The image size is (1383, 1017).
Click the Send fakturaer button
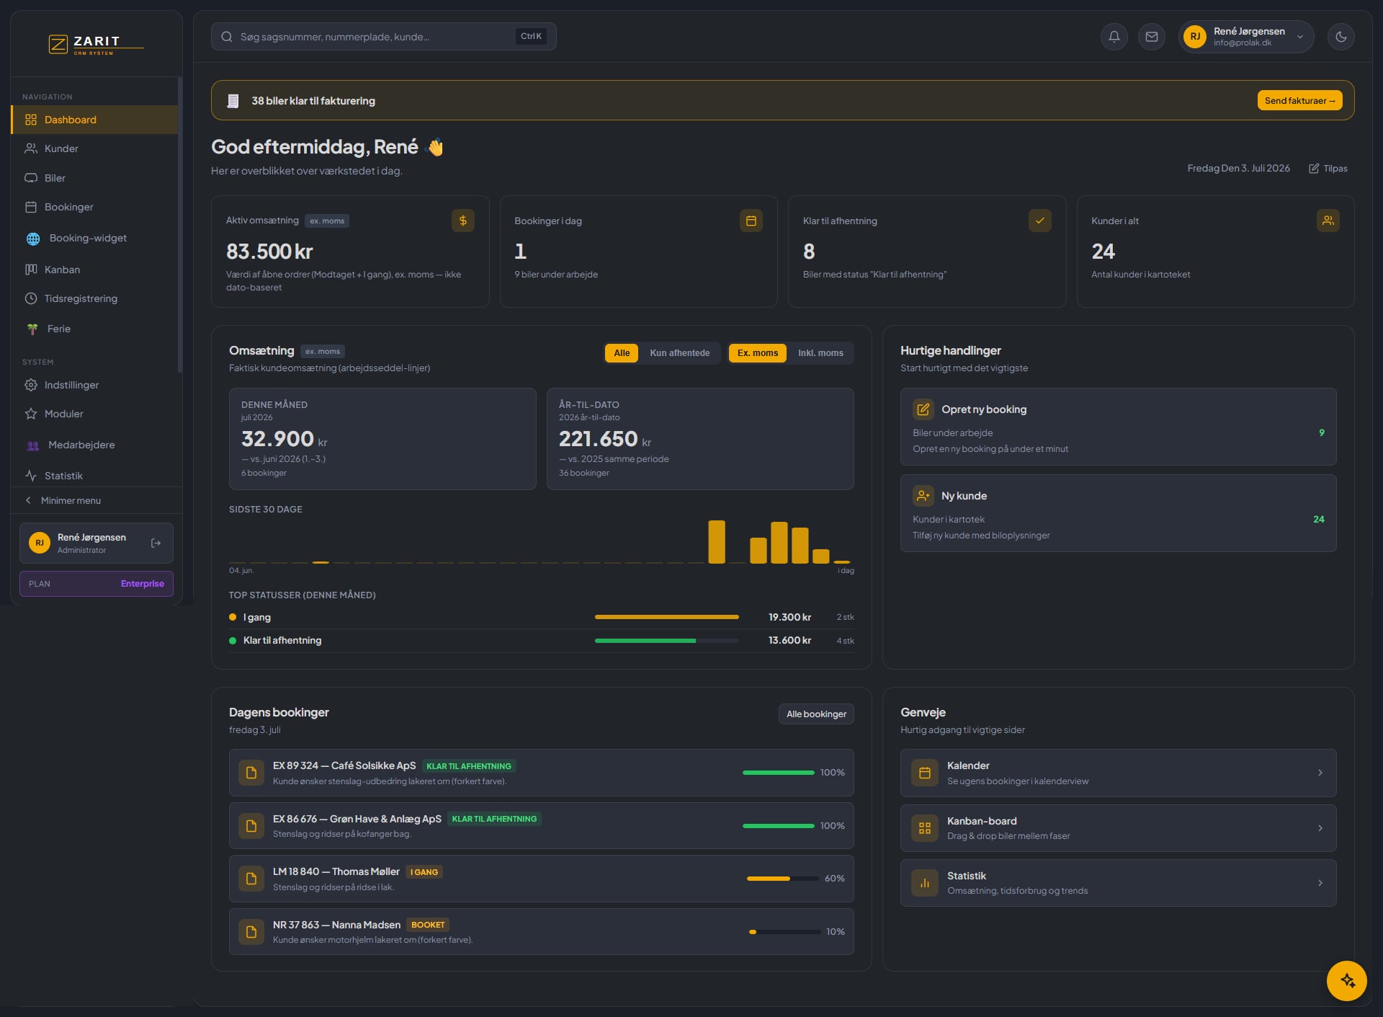(1299, 100)
